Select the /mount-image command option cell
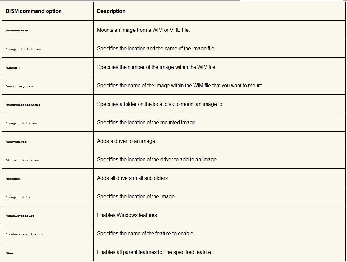Screen dimensions: 347x262 coord(17,31)
